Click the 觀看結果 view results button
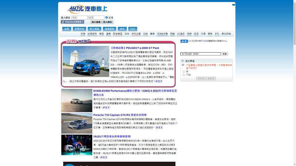This screenshot has width=296, height=166. [x=211, y=78]
